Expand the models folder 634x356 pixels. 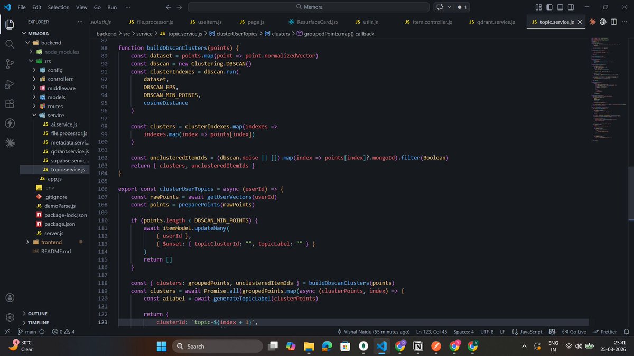point(34,97)
